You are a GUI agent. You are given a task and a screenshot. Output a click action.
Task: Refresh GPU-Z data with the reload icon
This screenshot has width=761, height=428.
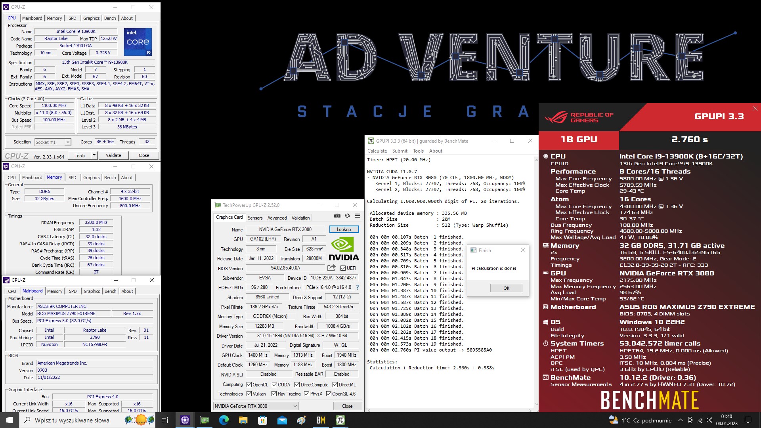(347, 216)
